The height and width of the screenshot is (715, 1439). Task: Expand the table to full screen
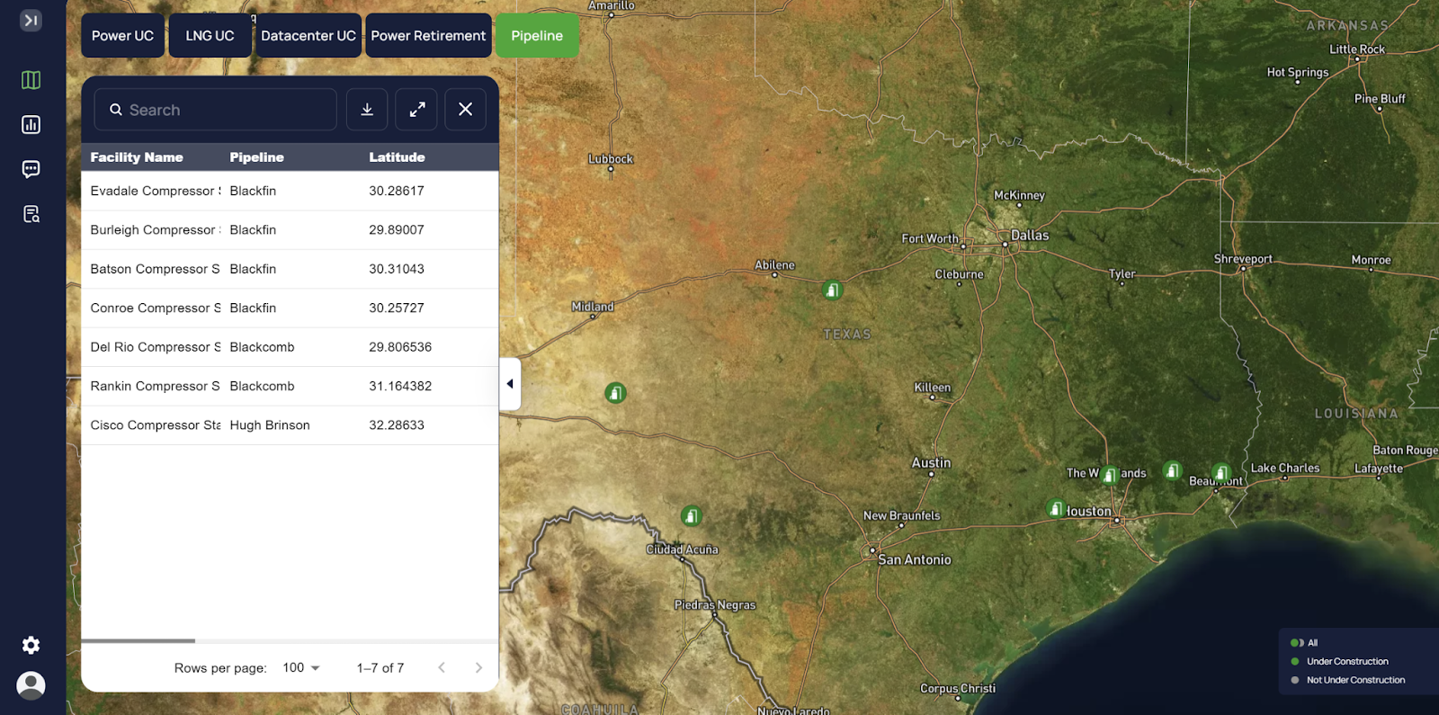(x=416, y=110)
